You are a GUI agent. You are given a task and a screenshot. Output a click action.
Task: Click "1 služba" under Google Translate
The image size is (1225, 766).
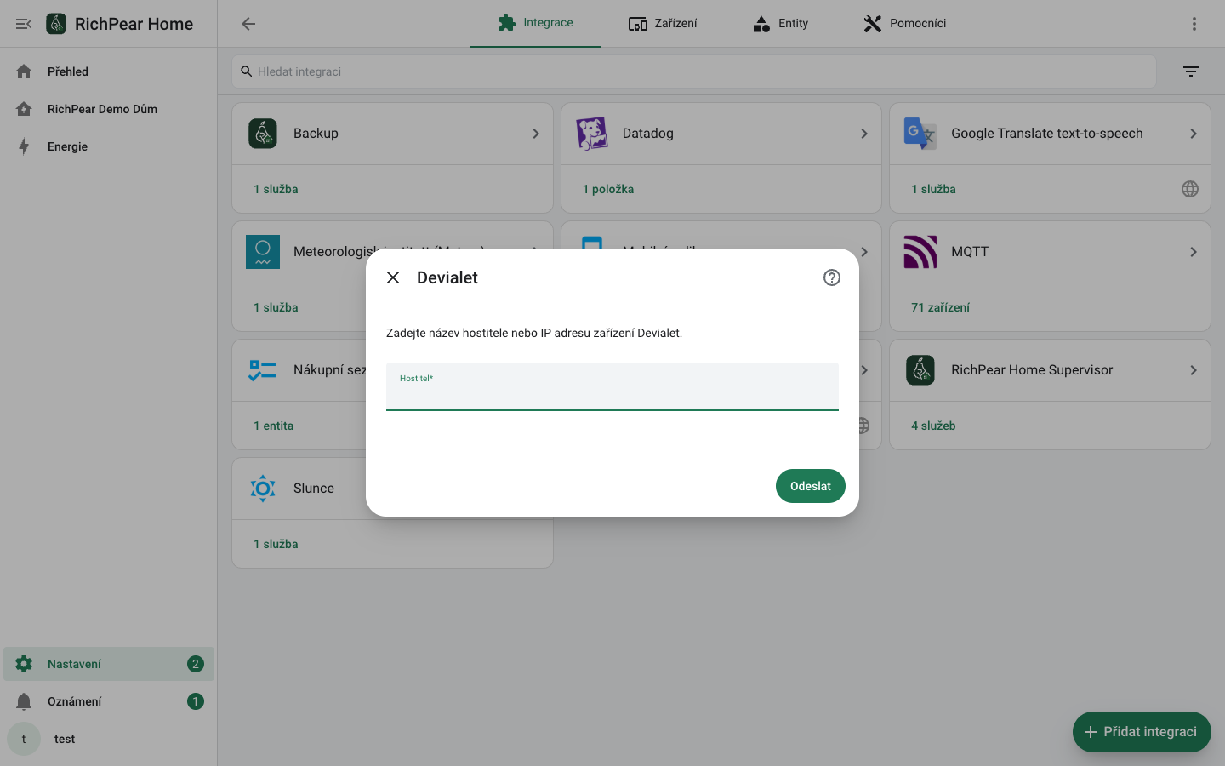[x=933, y=189]
